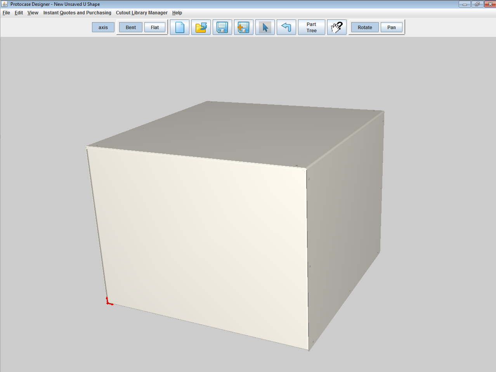
Task: Switch to Flat view mode
Action: coord(155,28)
